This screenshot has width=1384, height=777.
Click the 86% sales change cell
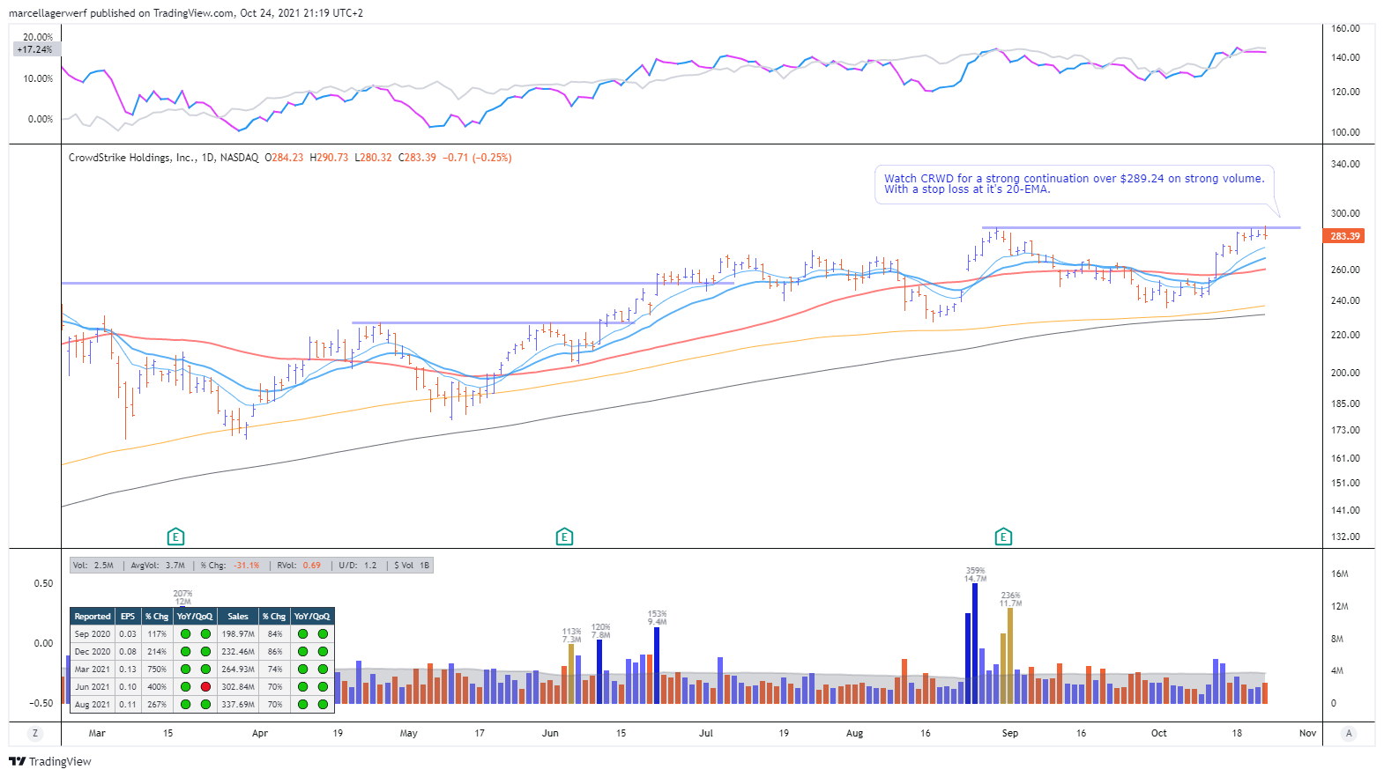[x=275, y=652]
